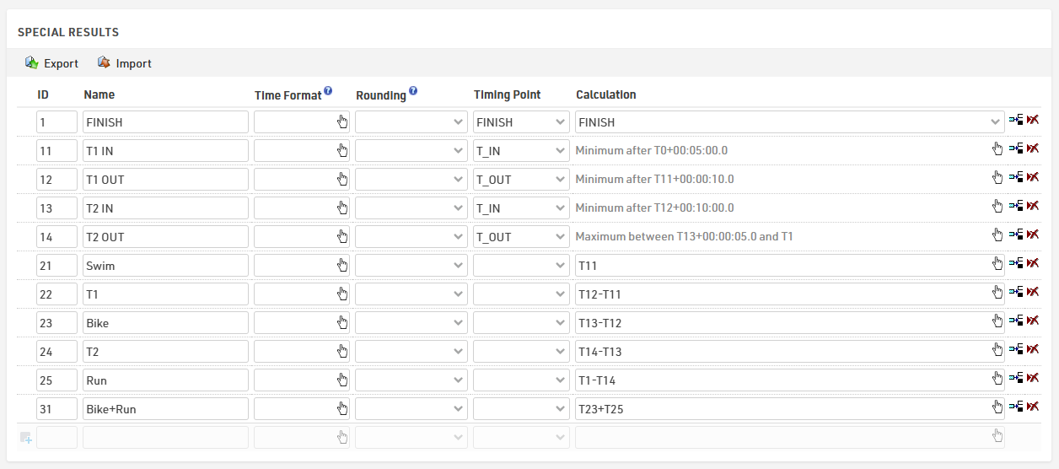Open Rounding dropdown for T1 OUT row

coord(411,179)
